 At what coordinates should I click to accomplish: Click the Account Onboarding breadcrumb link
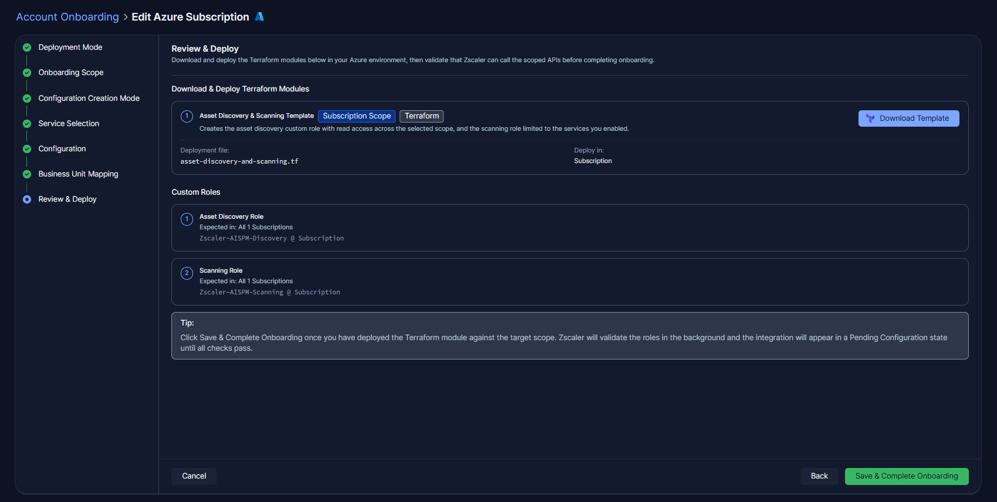tap(67, 17)
